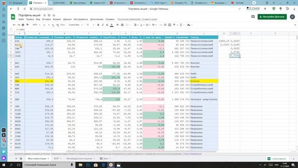298x168 pixels.
Task: Click the undo arrow in the toolbar
Action: coord(14,25)
